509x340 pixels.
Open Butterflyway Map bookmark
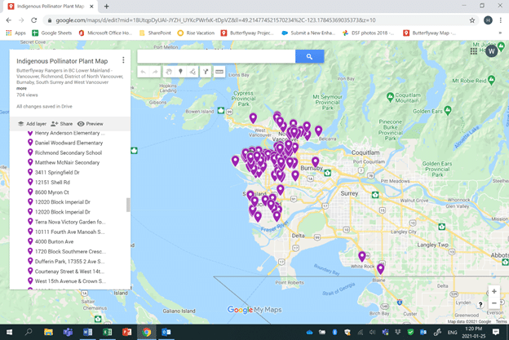coord(429,33)
